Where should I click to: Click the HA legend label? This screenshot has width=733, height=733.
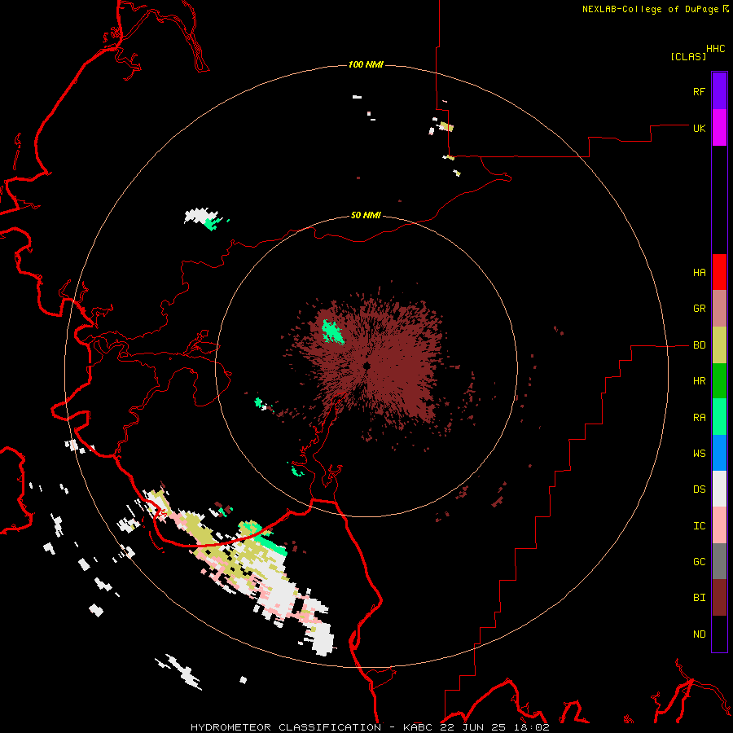tap(699, 273)
